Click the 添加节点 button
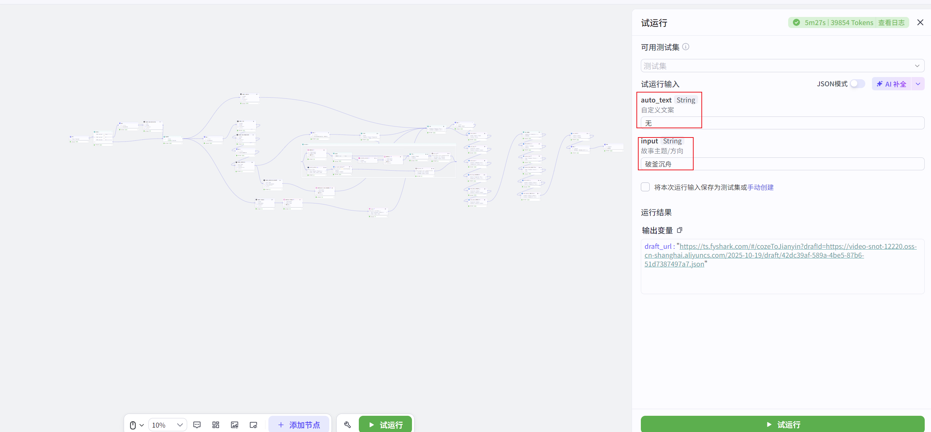Screen dimensions: 931x432 click(x=299, y=425)
